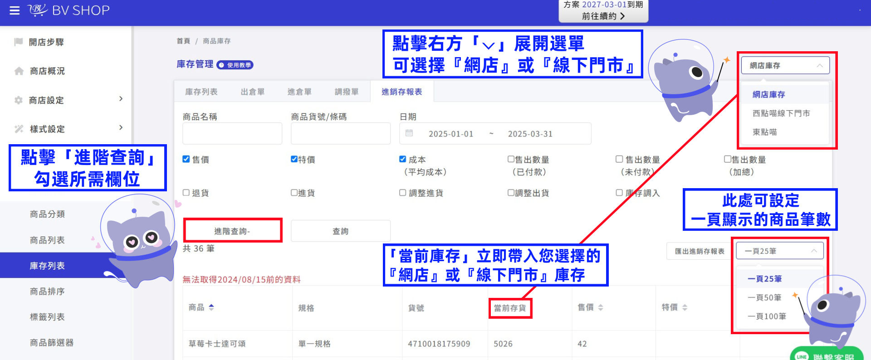Select 西點喵線下門市 from the dropdown
Image resolution: width=871 pixels, height=360 pixels.
[x=784, y=113]
